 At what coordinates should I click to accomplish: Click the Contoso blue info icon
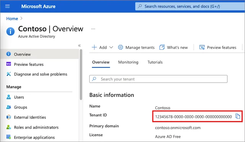coord(10,31)
